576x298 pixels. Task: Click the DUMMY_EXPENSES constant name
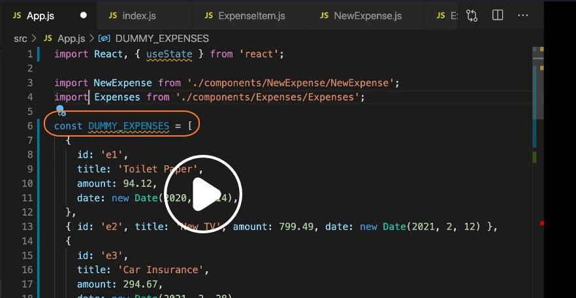tap(129, 125)
